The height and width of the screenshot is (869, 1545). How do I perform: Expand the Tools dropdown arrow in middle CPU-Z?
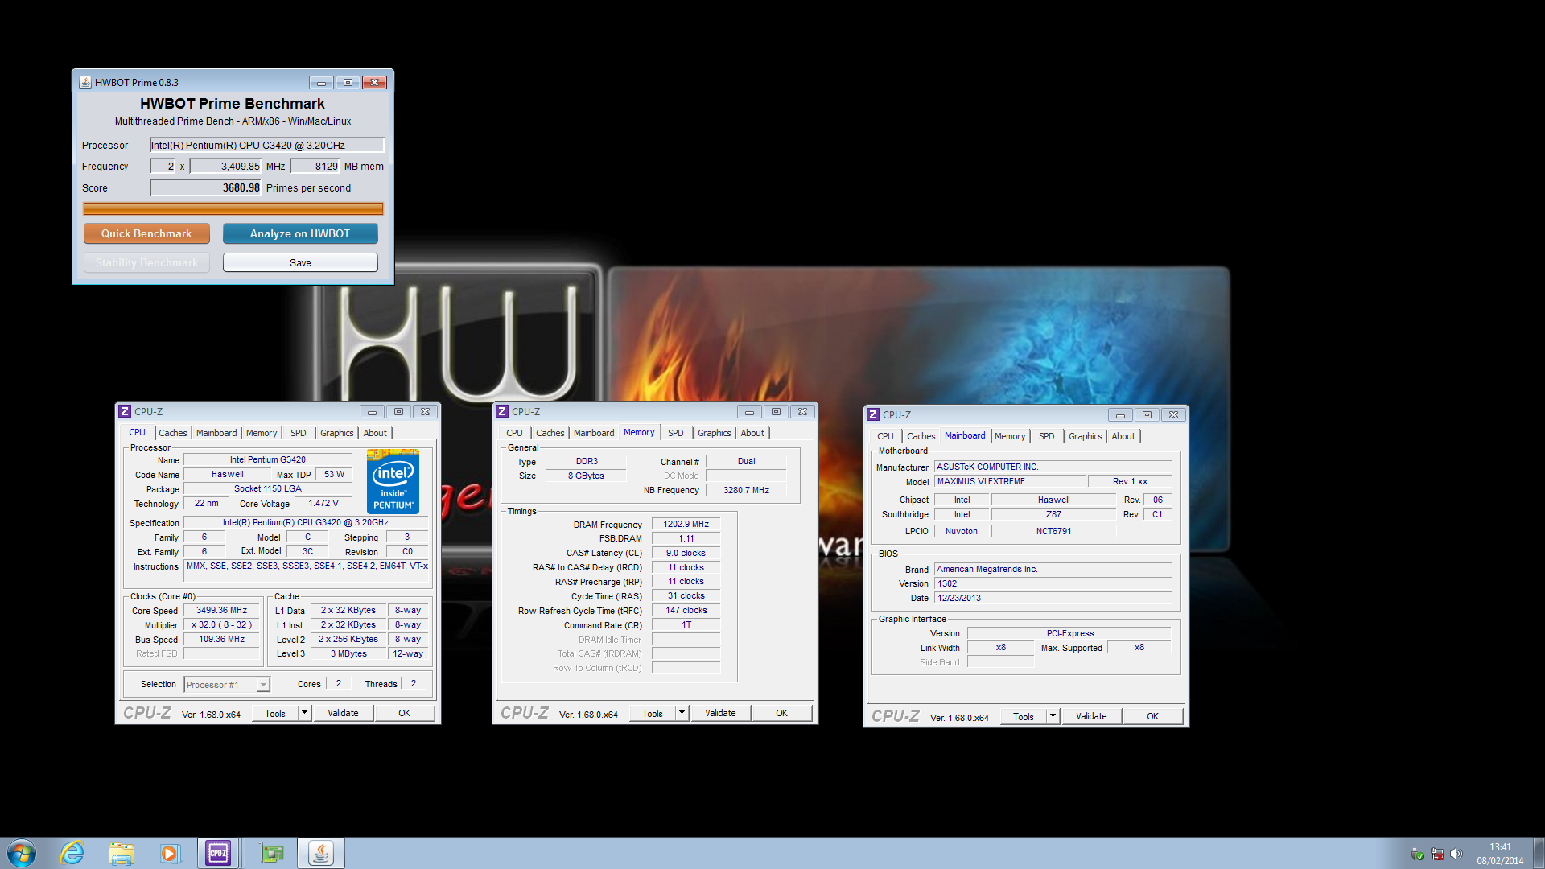tap(682, 713)
